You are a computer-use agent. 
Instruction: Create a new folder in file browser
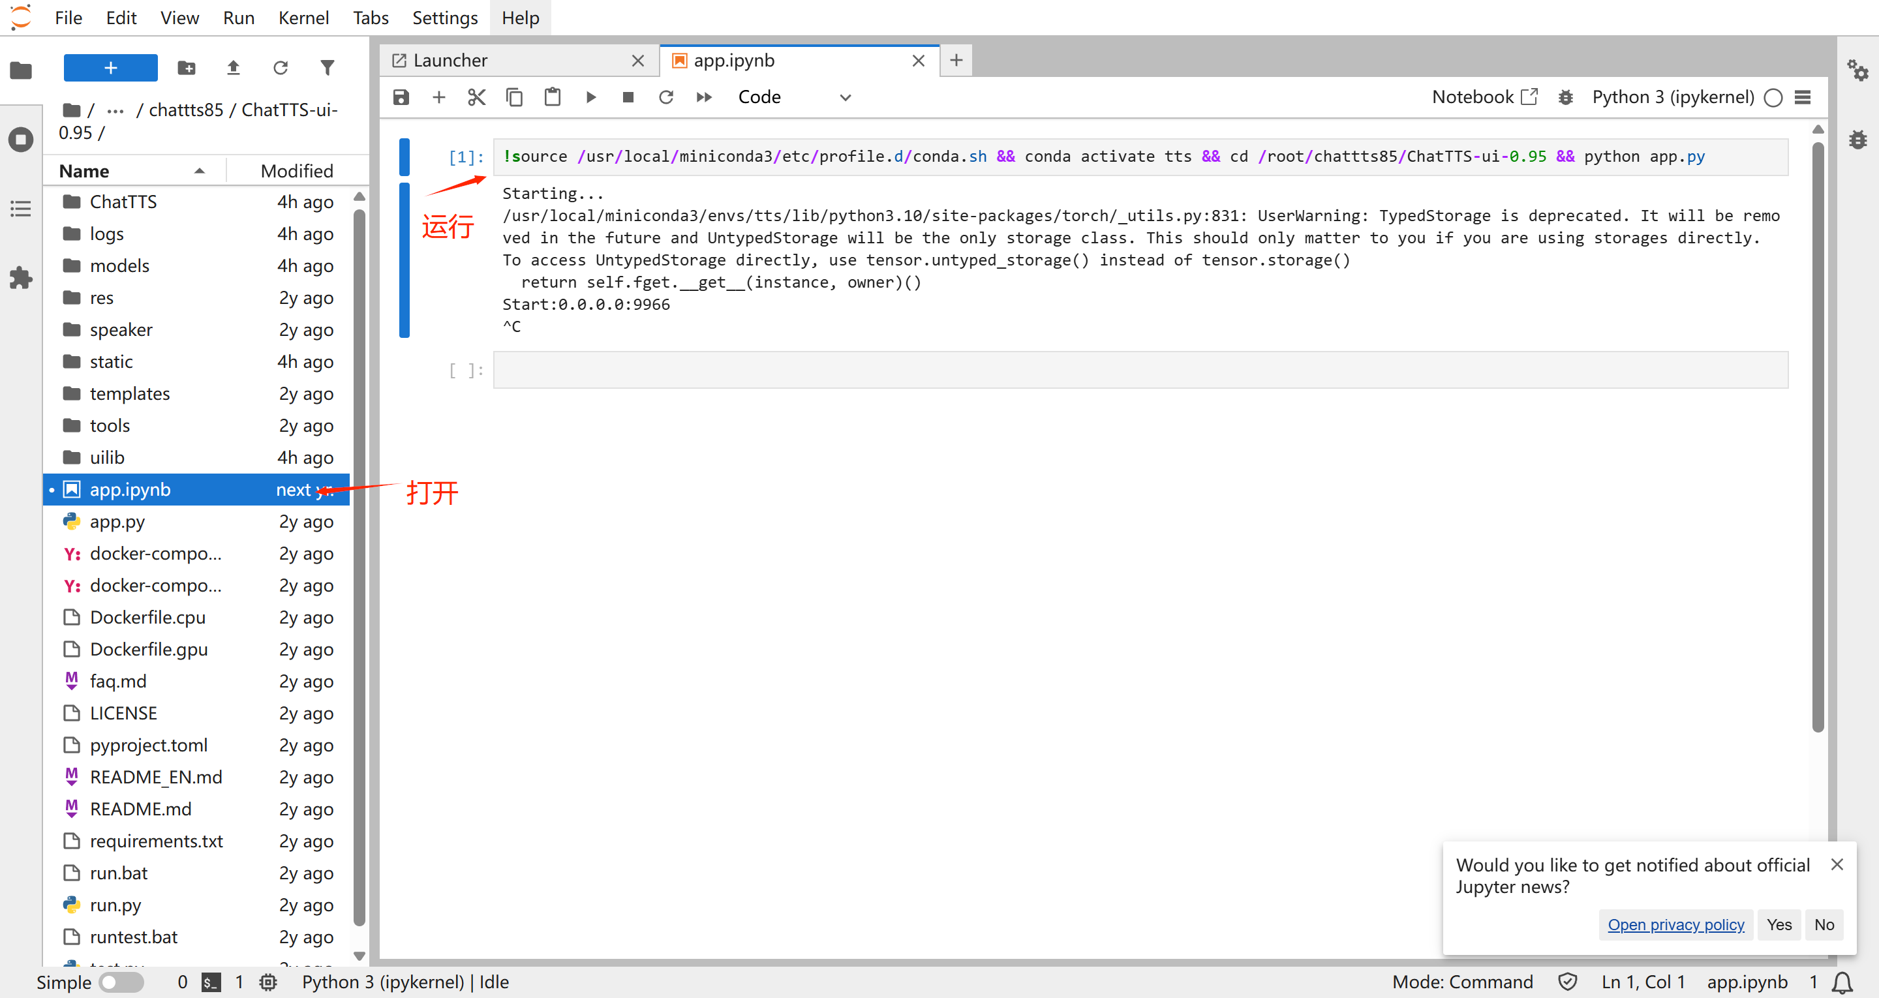[187, 68]
